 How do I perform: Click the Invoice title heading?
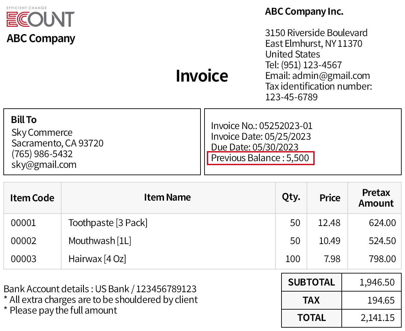[x=202, y=76]
